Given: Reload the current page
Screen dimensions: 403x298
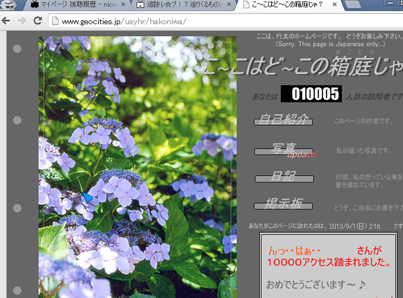Looking at the screenshot, I should (38, 21).
